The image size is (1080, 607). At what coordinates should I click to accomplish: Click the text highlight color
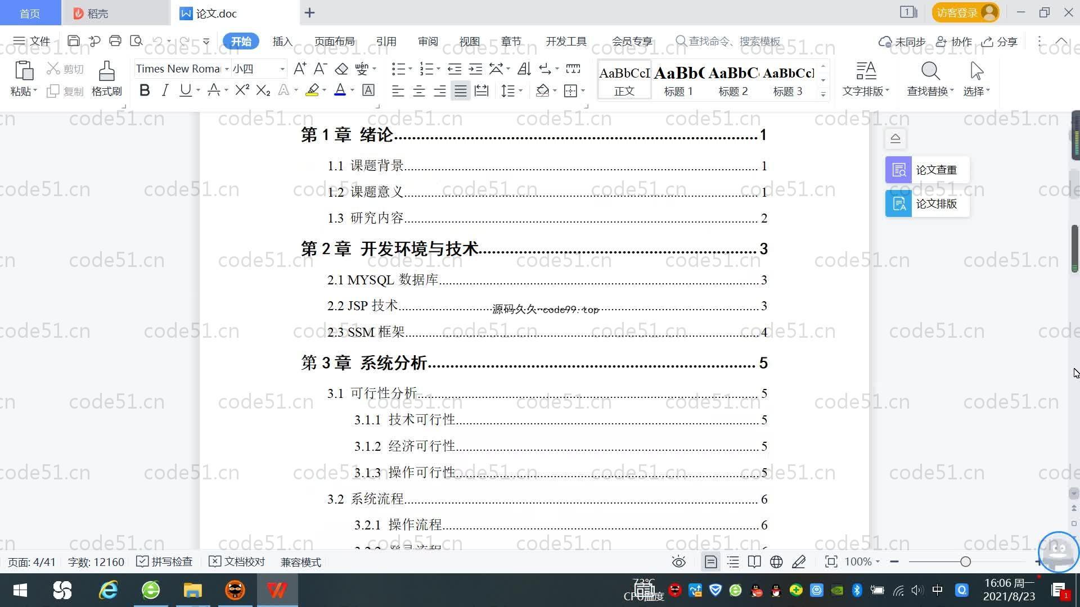point(312,90)
